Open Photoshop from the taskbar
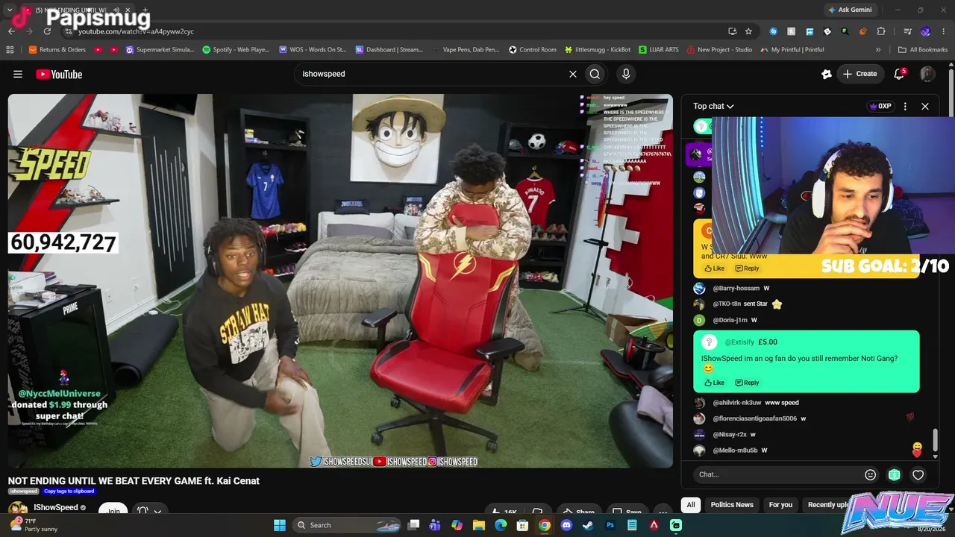955x537 pixels. [610, 525]
